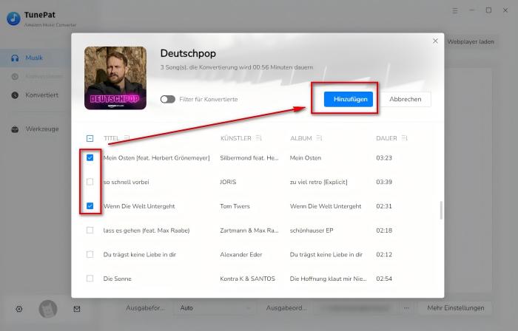
Task: Click the user avatar at bottom left
Action: [x=48, y=309]
